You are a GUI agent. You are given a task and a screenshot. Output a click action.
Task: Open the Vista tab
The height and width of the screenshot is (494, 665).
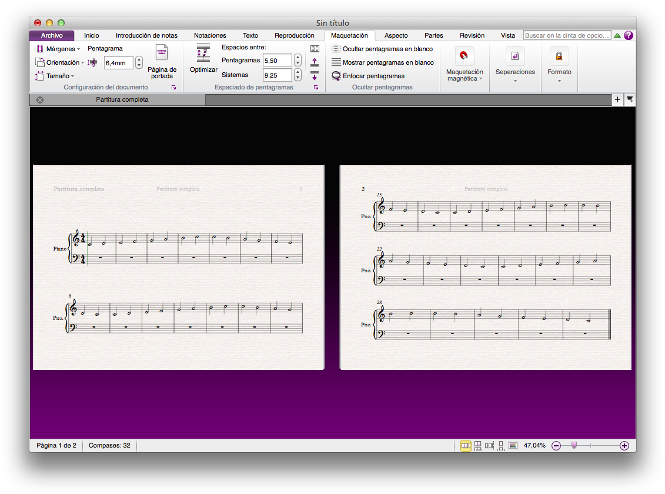click(507, 36)
